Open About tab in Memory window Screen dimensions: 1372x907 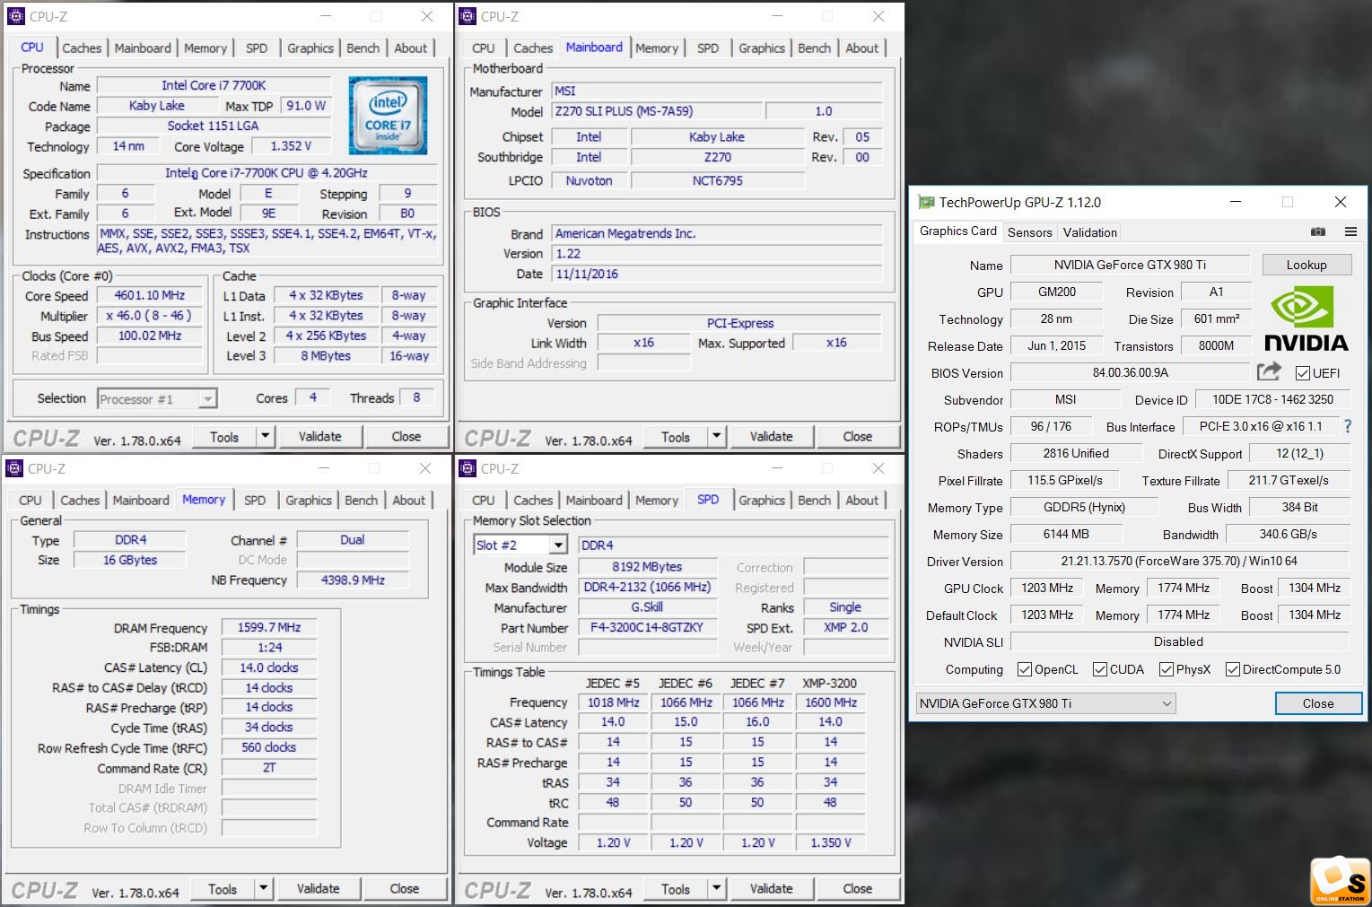(409, 501)
